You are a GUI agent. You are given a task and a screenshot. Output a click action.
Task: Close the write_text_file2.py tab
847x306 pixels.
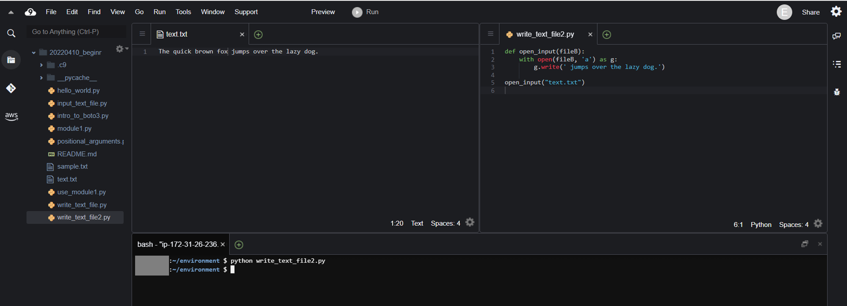point(590,35)
